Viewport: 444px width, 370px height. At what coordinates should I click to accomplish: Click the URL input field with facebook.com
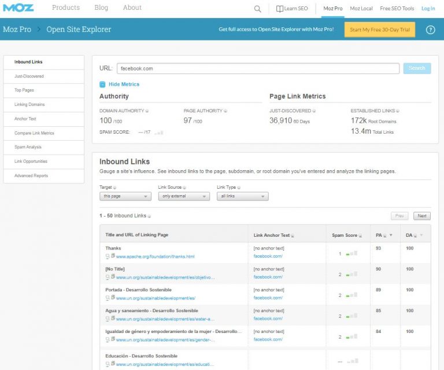(x=258, y=68)
